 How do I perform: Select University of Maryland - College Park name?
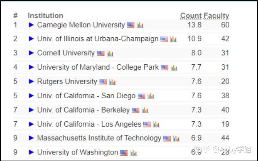pos(98,67)
